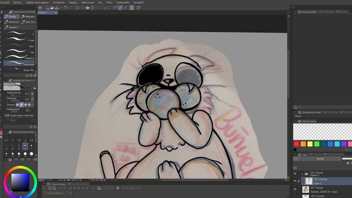Viewport: 352px width, 198px height.
Task: Click the new canvas icon in command bar
Action: [47, 8]
